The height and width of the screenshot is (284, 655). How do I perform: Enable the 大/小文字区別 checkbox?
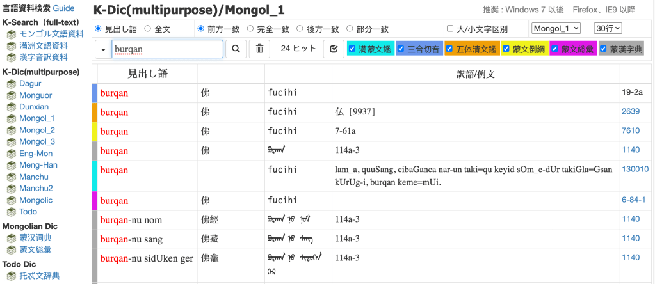(450, 29)
